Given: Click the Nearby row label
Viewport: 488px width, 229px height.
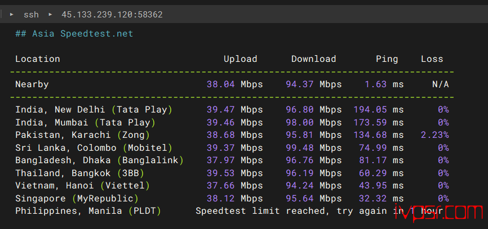Looking at the screenshot, I should [x=32, y=84].
